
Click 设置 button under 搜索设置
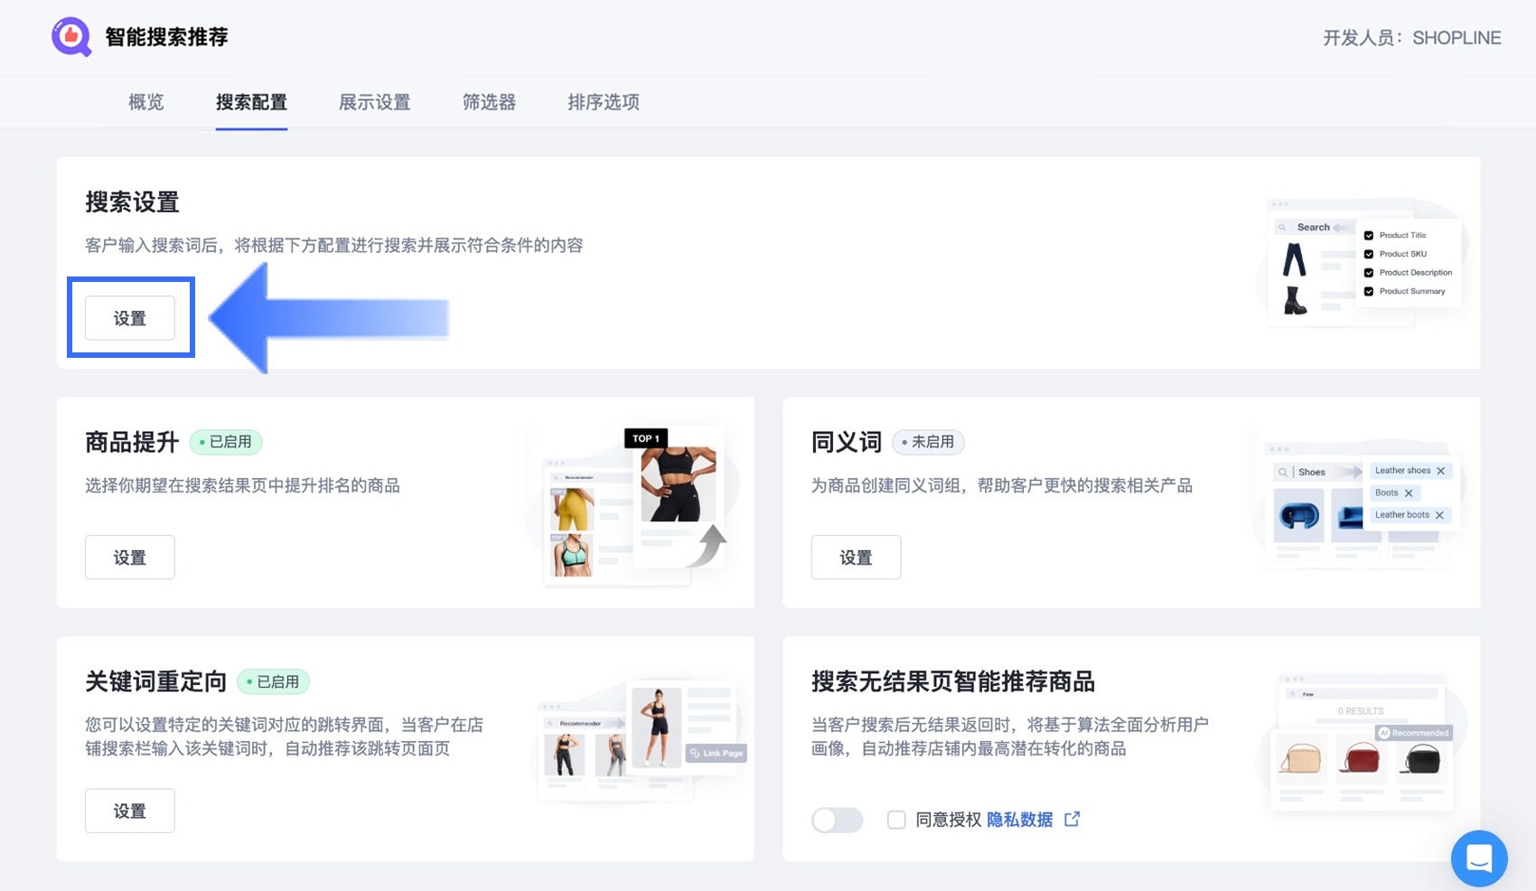coord(130,318)
